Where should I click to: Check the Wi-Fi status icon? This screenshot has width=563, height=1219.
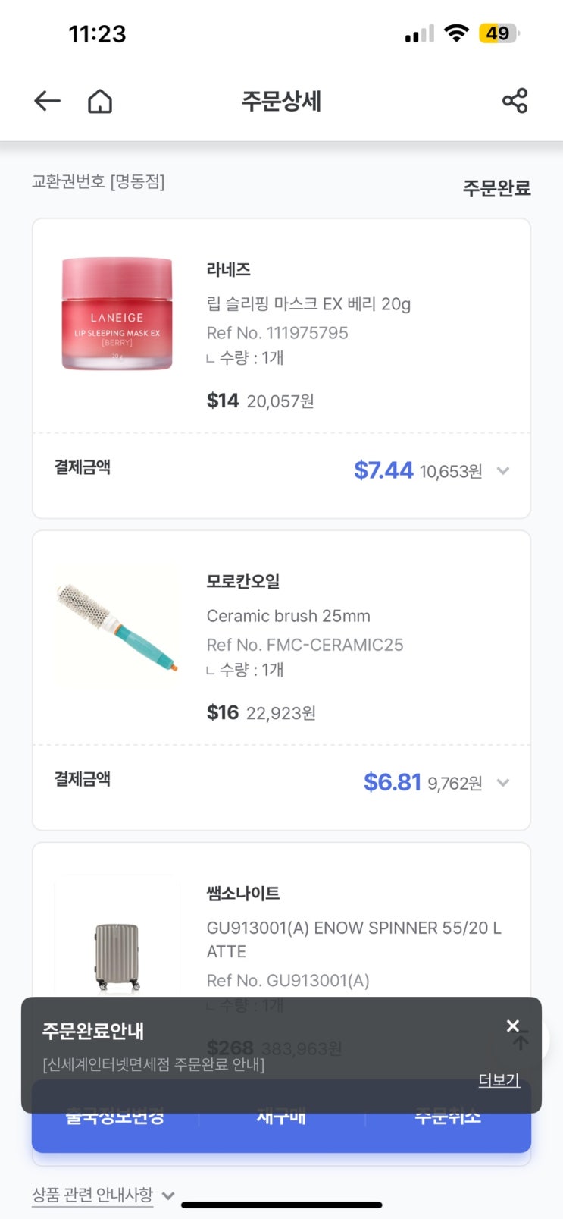pyautogui.click(x=456, y=33)
